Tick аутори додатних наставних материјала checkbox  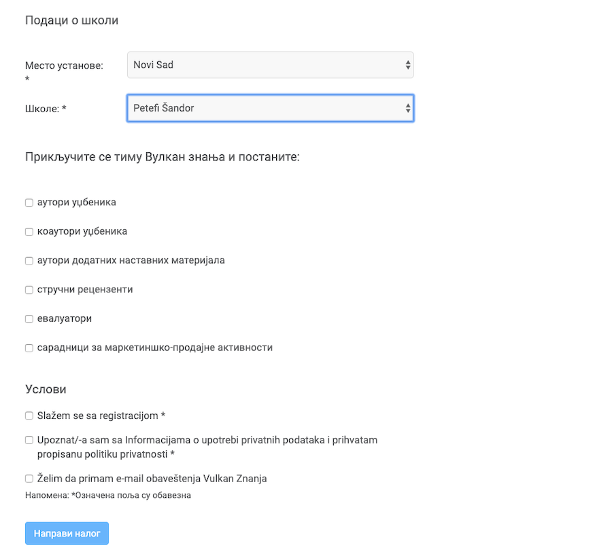(29, 260)
